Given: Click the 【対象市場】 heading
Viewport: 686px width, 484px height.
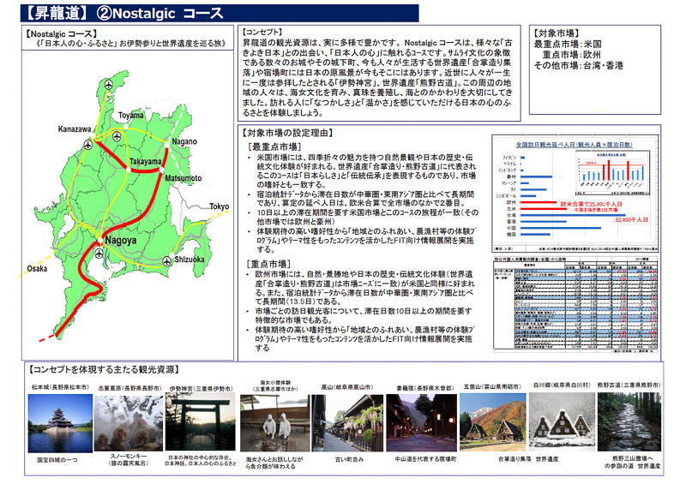Looking at the screenshot, I should (x=556, y=33).
